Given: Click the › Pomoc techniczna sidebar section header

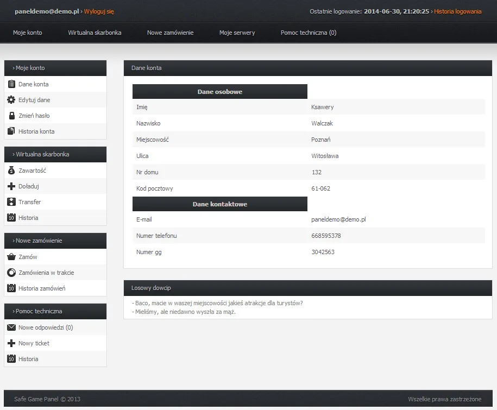Looking at the screenshot, I should pos(55,311).
